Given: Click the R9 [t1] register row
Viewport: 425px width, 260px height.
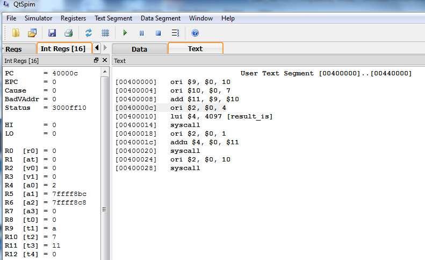Looking at the screenshot, I should click(x=30, y=228).
